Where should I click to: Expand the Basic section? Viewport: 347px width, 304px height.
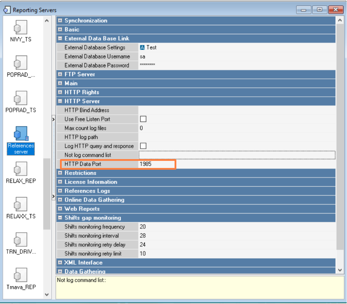[60, 29]
